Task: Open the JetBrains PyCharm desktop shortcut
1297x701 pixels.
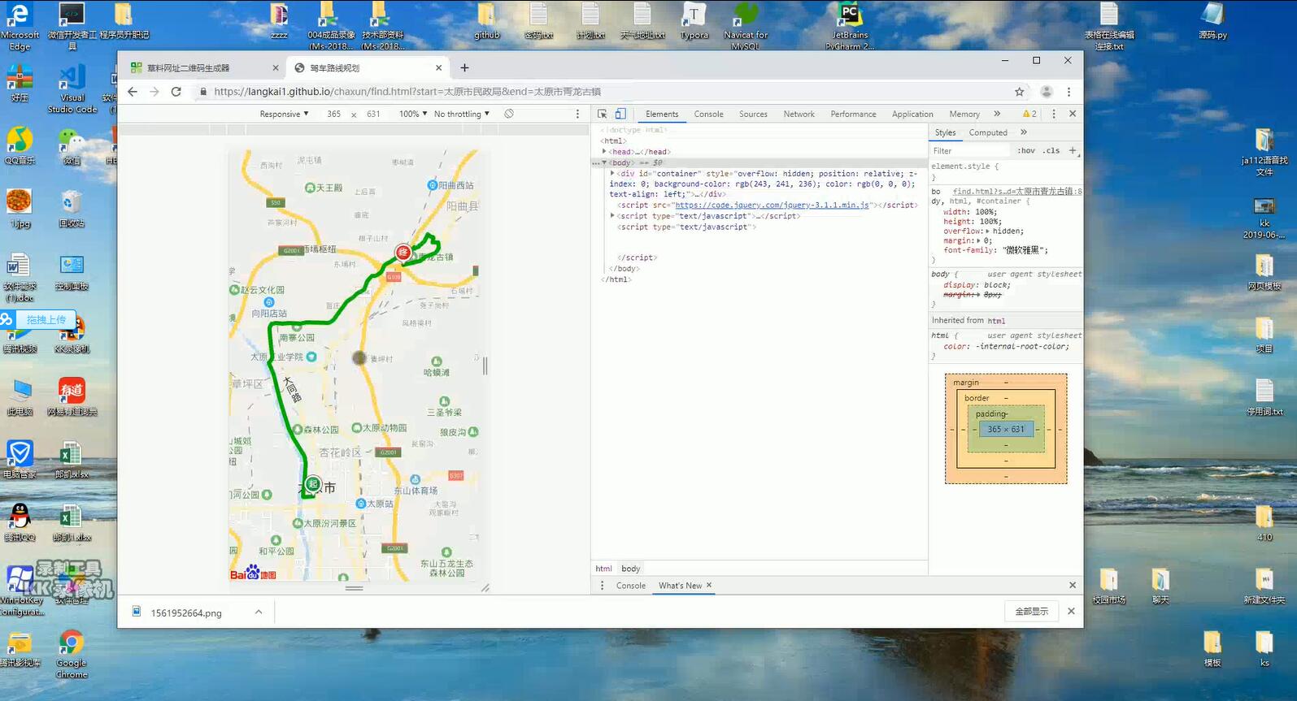Action: pyautogui.click(x=850, y=27)
